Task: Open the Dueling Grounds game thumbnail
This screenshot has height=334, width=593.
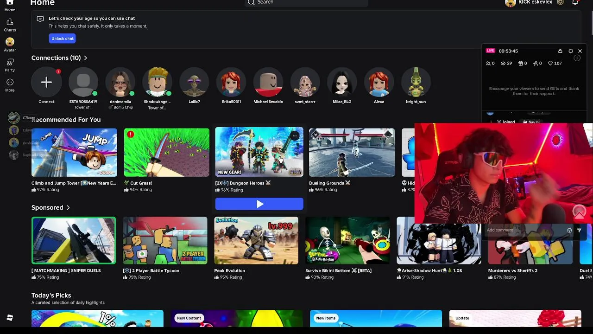Action: [x=352, y=153]
